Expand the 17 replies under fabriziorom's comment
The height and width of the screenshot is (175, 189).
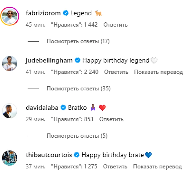[78, 41]
